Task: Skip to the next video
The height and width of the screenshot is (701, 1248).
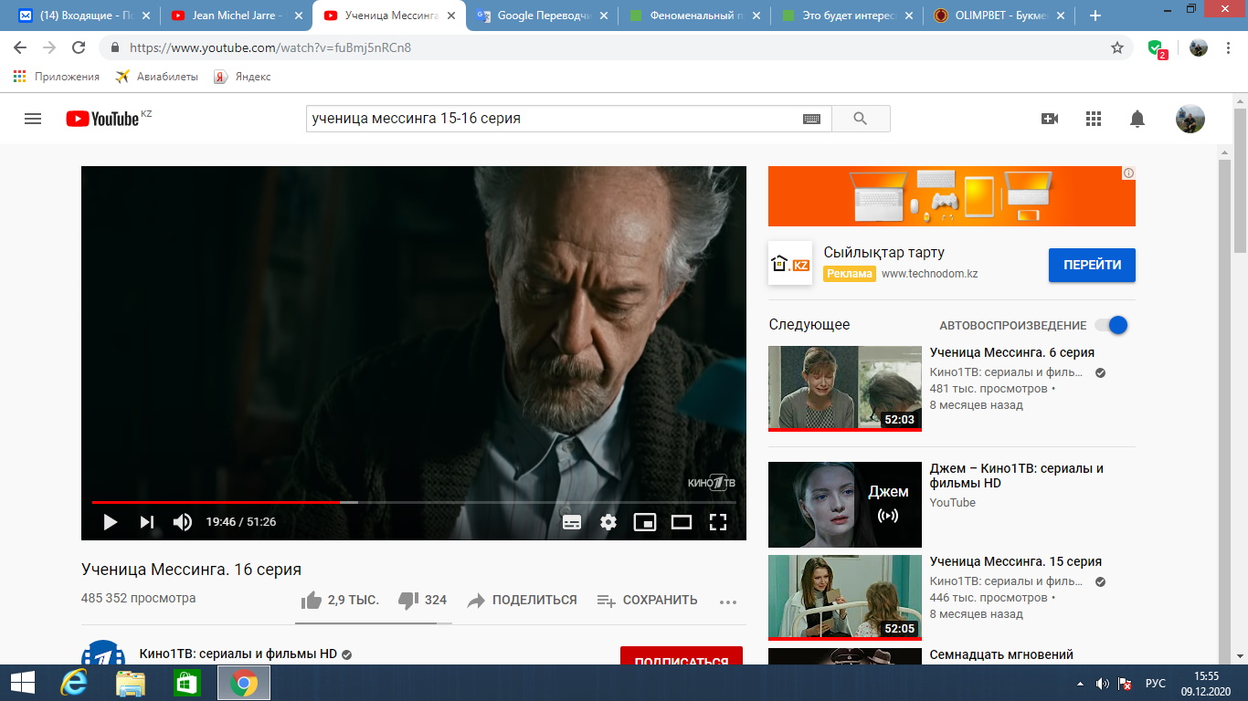Action: pos(146,522)
